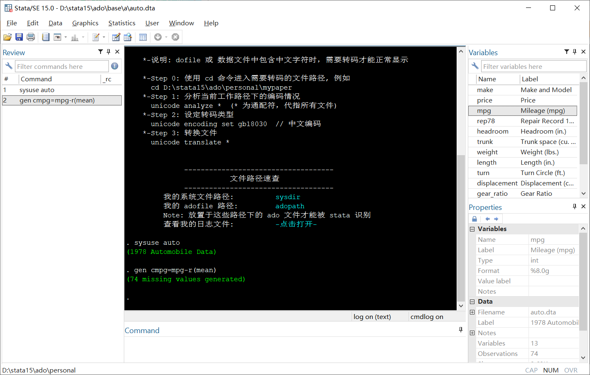Screen dimensions: 590x375
Task: Pin the Properties panel
Action: 575,207
